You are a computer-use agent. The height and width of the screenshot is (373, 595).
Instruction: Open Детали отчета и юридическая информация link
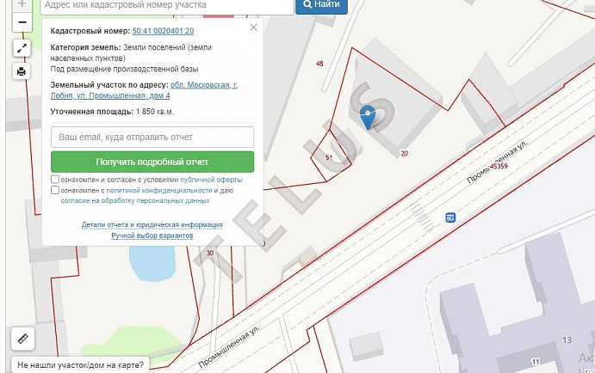coord(152,225)
